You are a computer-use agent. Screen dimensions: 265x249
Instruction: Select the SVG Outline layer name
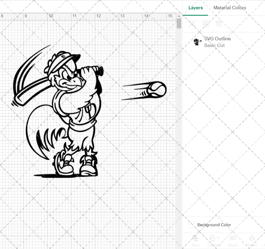(x=218, y=39)
